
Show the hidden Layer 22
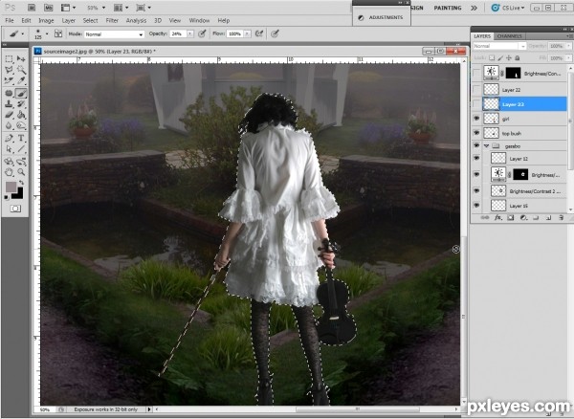tap(476, 89)
